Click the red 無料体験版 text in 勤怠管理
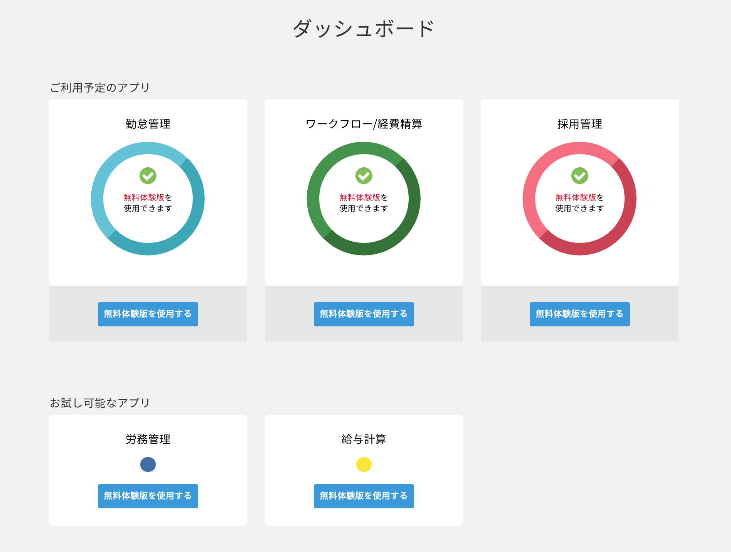This screenshot has height=552, width=731. (144, 197)
